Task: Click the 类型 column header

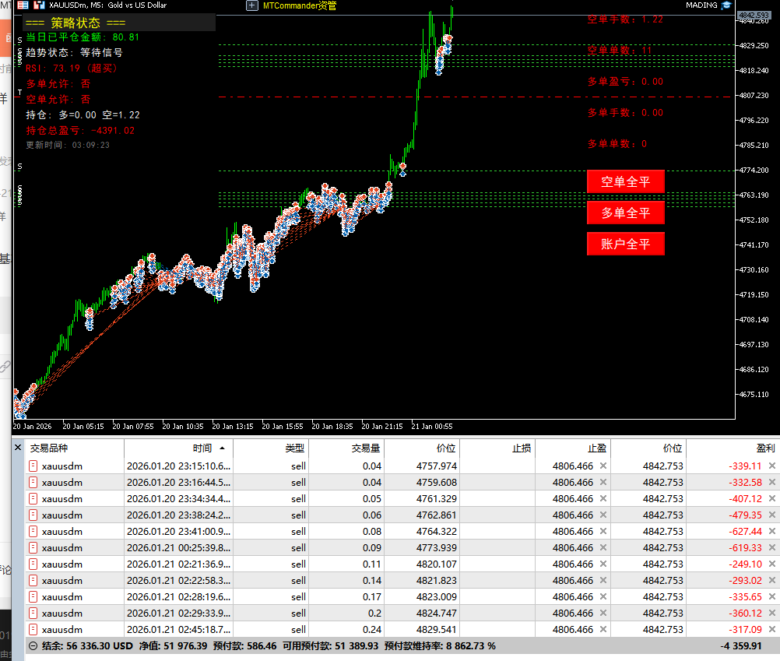Action: (x=271, y=448)
